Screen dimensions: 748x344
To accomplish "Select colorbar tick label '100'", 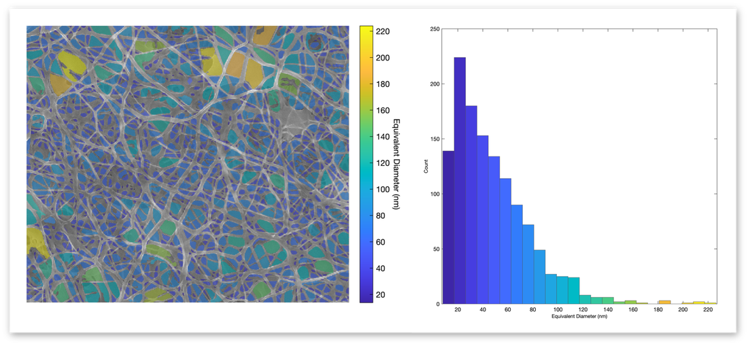I will coord(383,190).
